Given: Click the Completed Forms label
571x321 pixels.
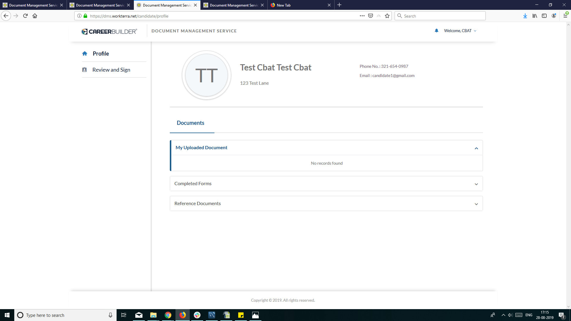Looking at the screenshot, I should (193, 183).
